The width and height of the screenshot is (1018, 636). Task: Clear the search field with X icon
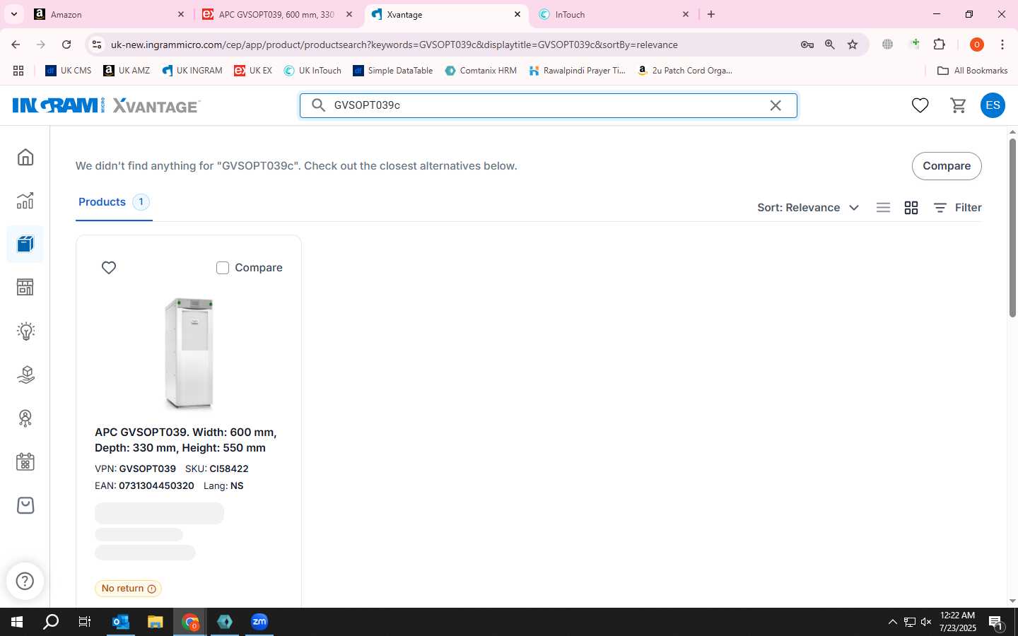776,105
